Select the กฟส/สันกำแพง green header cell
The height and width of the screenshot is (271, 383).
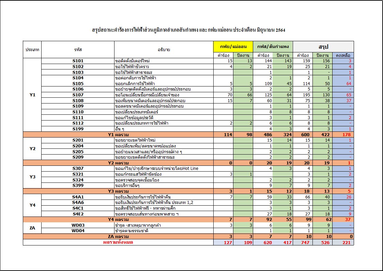[273, 47]
